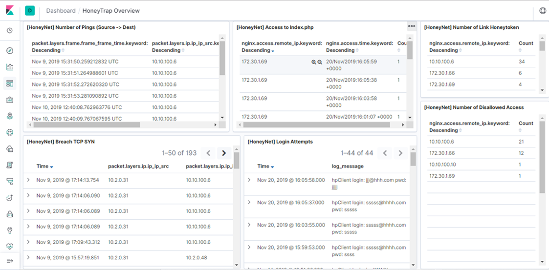Viewport: 549px width, 270px height.
Task: Open the Canvas app from the sidebar
Action: (10, 100)
